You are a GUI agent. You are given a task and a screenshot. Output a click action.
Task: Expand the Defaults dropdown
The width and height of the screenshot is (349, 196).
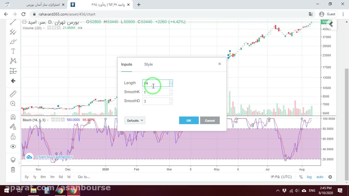coord(135,121)
